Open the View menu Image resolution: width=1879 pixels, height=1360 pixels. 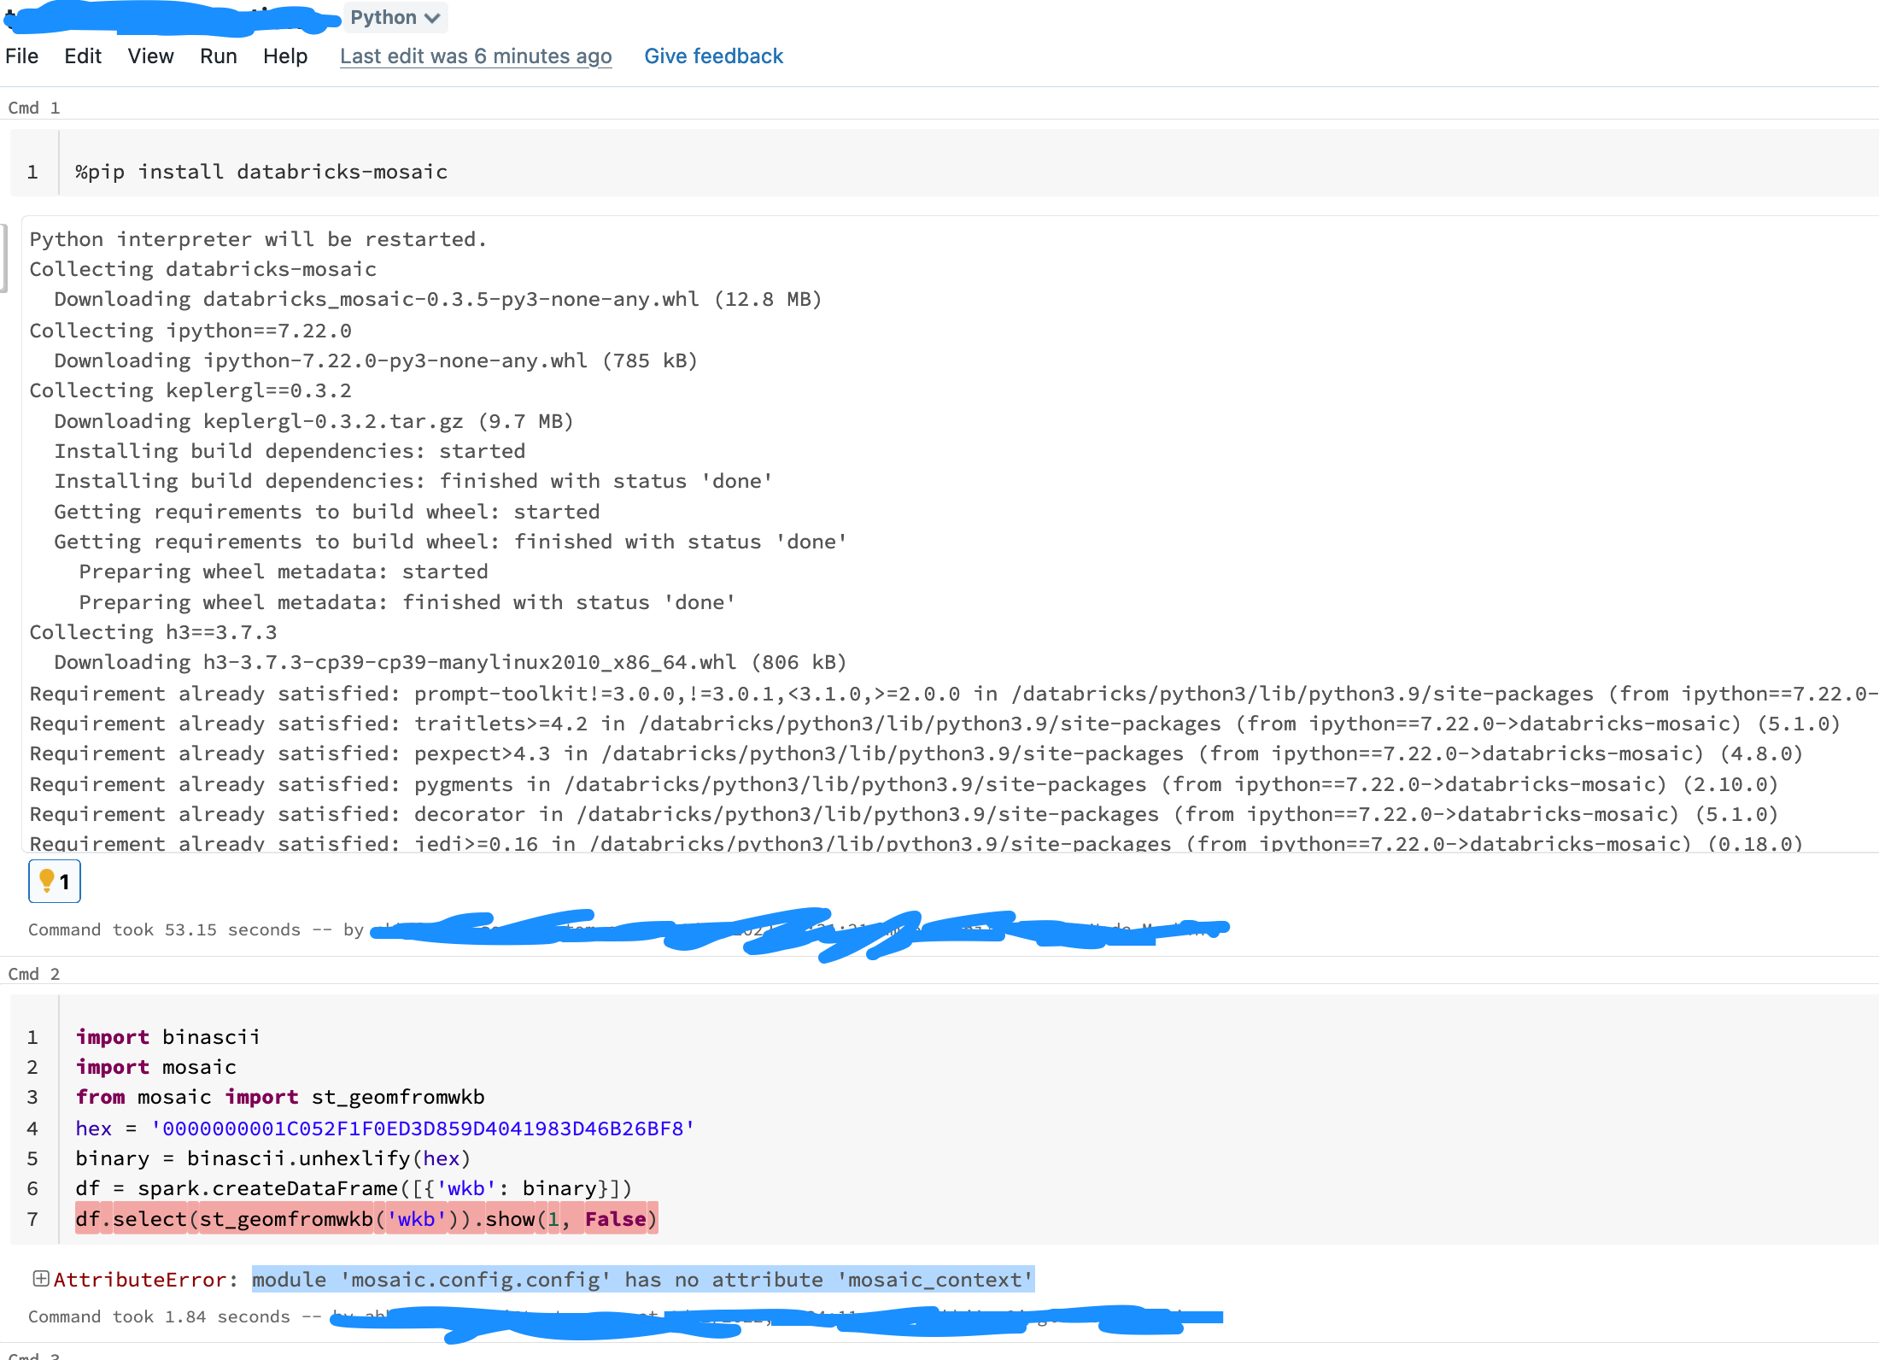click(150, 56)
